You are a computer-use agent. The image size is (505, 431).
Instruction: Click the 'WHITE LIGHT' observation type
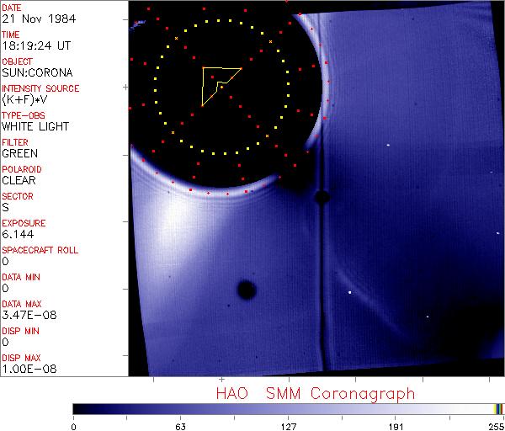coord(35,127)
